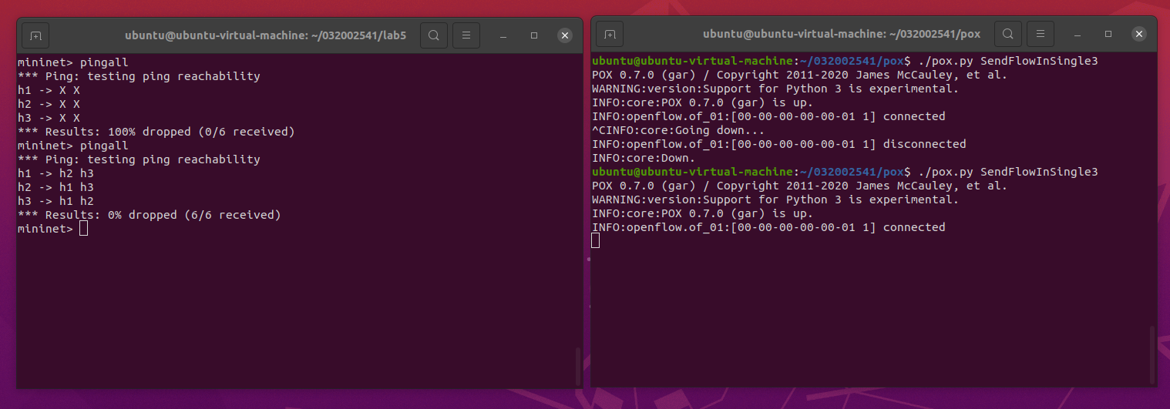Click the 'h1 -> X X' line
This screenshot has width=1170, height=409.
pos(49,90)
